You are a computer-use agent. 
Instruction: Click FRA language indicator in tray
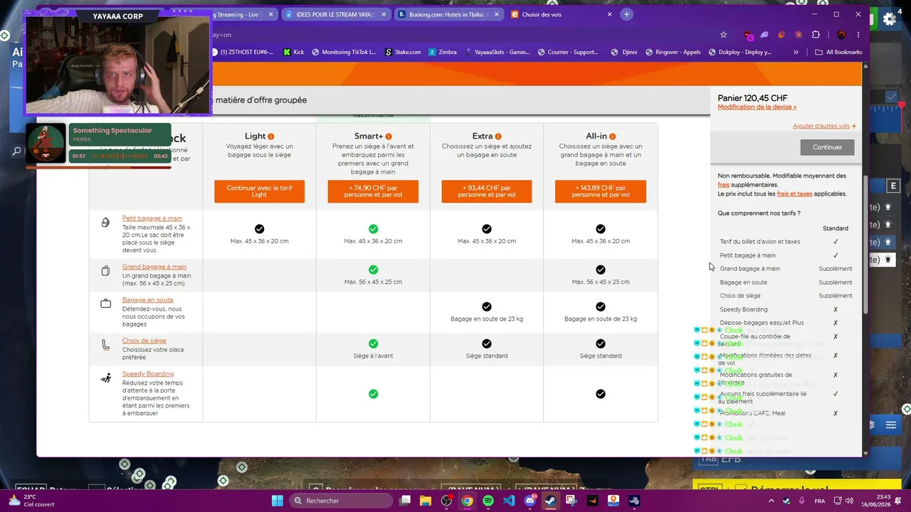point(820,501)
